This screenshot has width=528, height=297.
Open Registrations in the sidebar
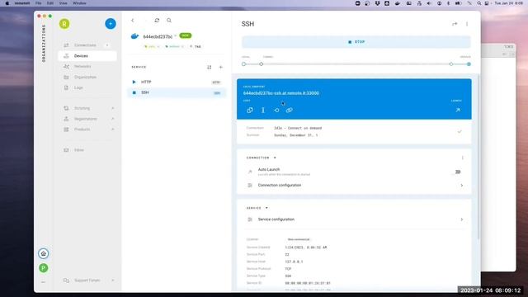point(87,119)
